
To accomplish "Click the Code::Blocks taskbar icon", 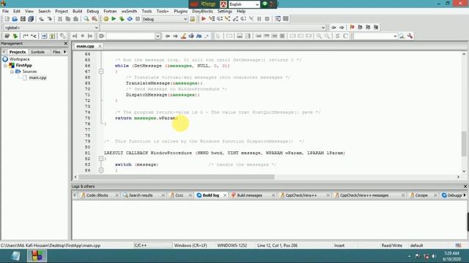I will tap(37, 256).
